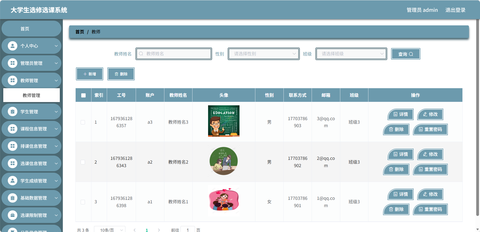Check the row checkbox for 教师姓名2
This screenshot has height=232, width=480.
[x=83, y=162]
